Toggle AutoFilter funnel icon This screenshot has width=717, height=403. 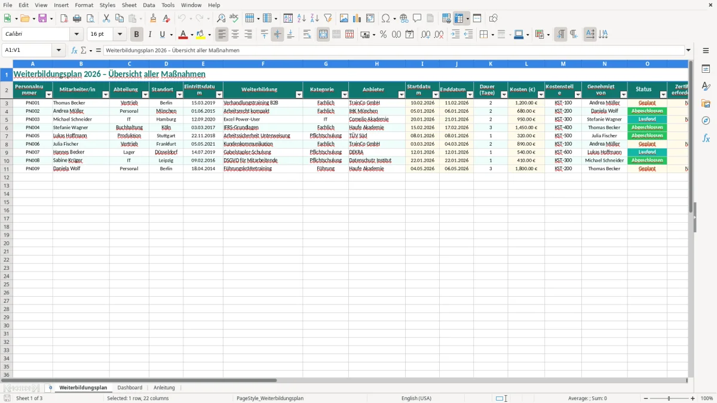tap(328, 19)
